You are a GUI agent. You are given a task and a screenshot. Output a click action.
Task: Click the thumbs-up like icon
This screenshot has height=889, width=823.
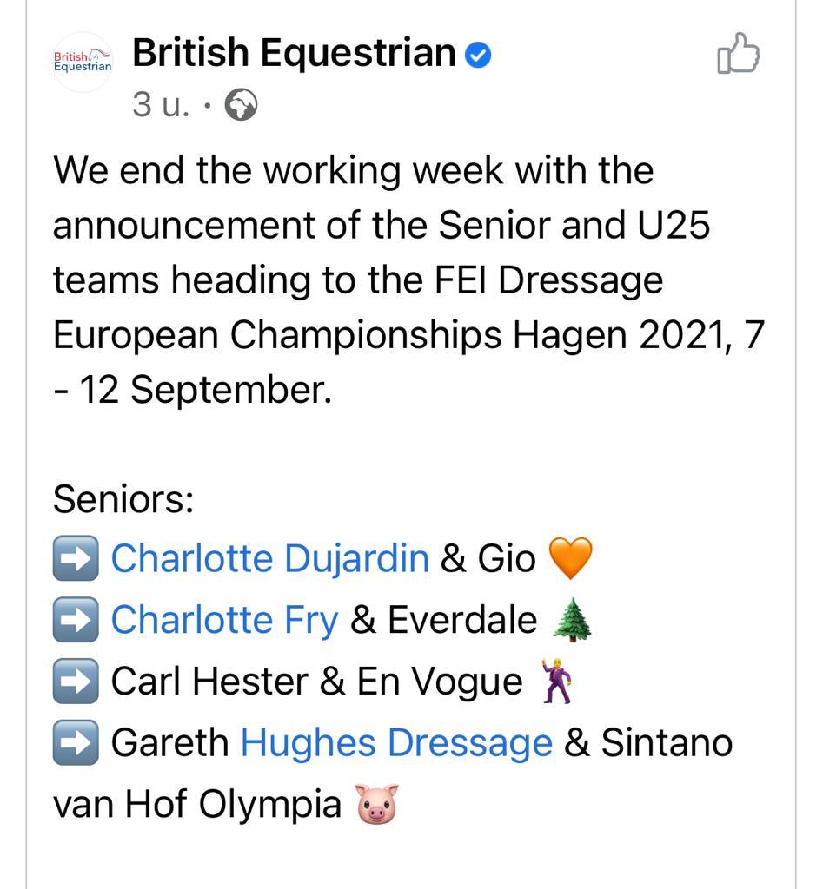coord(738,53)
